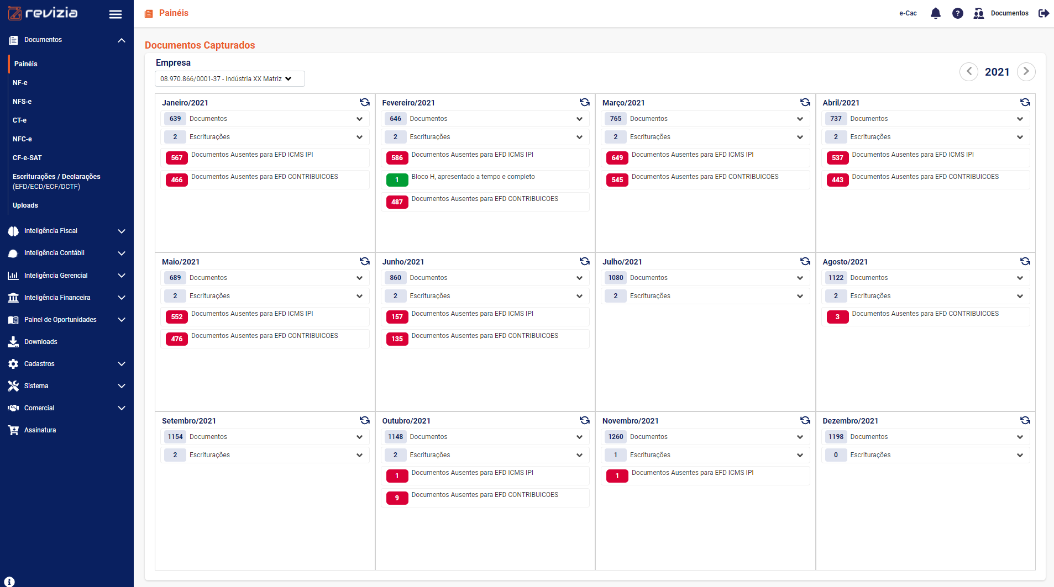Click Outubro's 9 Documentos Ausentes EFD CONTRIBUICOES
1054x587 pixels.
[x=485, y=498]
